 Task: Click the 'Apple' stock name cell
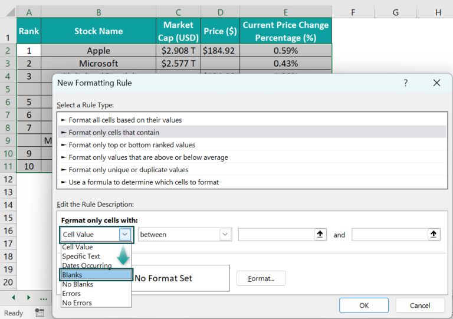99,51
